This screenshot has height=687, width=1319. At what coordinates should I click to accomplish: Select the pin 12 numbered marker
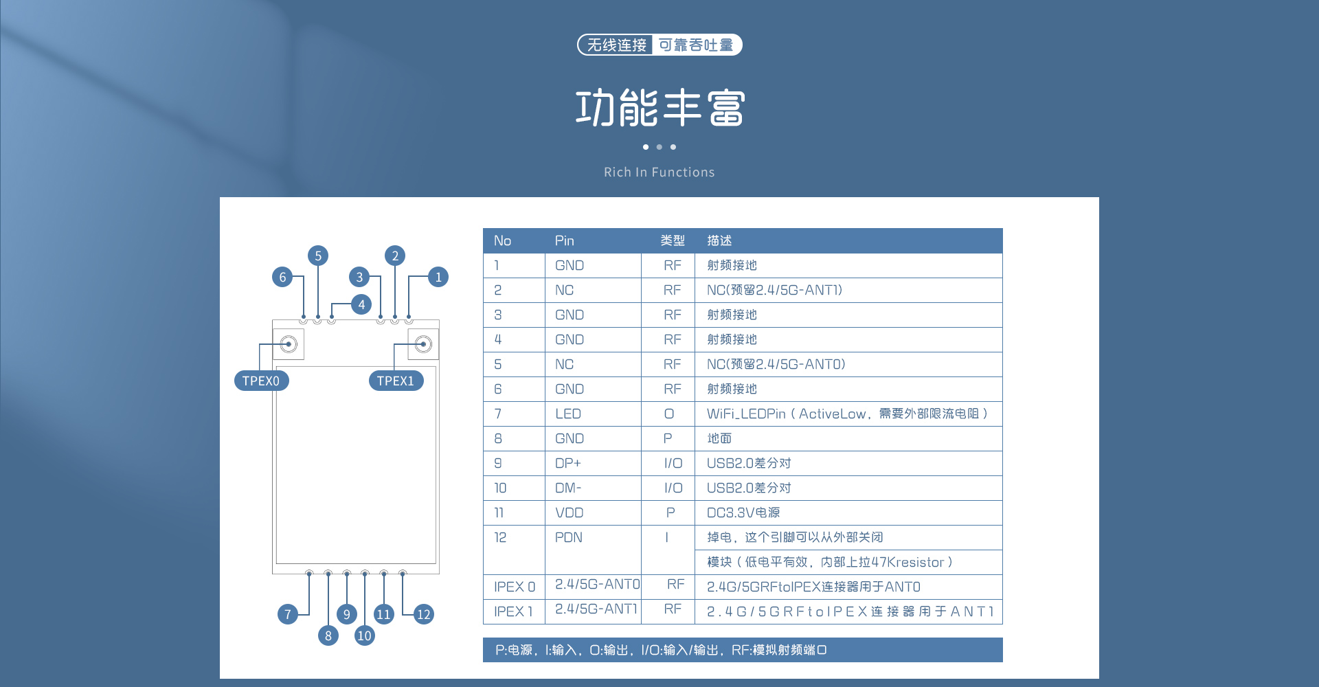(424, 614)
